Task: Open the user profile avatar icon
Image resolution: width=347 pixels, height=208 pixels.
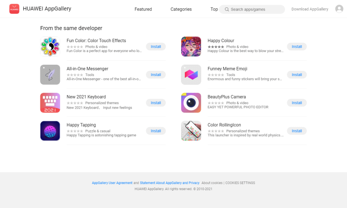Action: coord(339,9)
